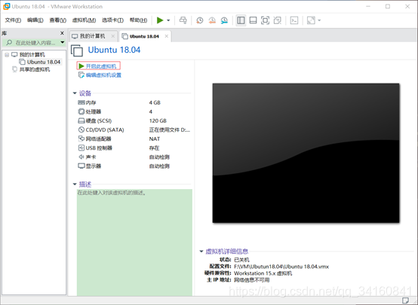The width and height of the screenshot is (418, 305).
Task: Click the network adapter icon
Action: [x=81, y=139]
